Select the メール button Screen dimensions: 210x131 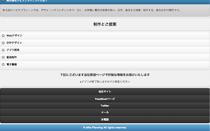tap(105, 112)
